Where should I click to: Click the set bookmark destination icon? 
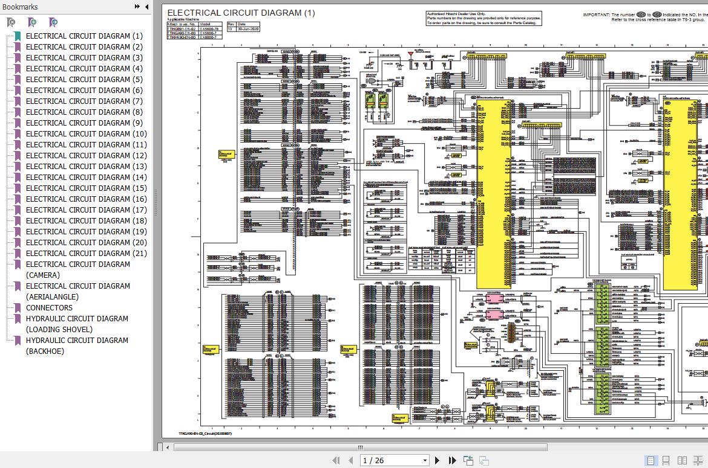[x=53, y=22]
